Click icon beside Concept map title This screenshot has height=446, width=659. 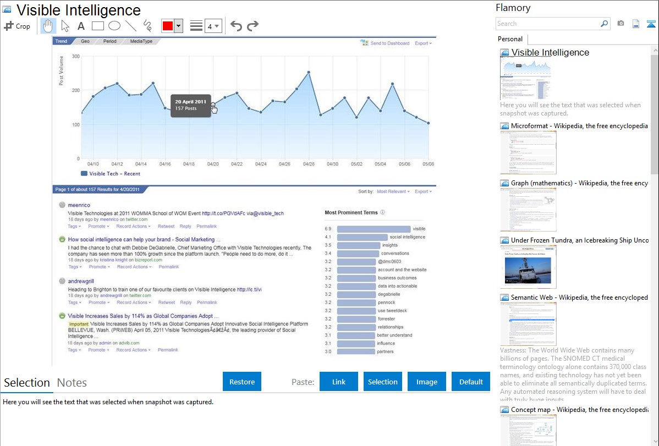(x=504, y=410)
